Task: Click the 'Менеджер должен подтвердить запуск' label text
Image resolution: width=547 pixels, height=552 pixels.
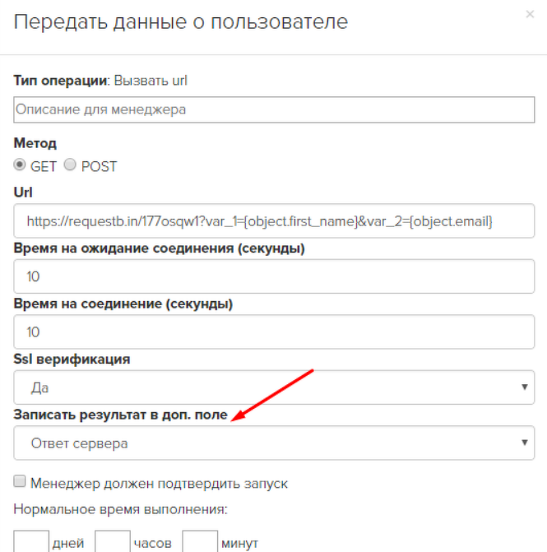Action: 159,484
